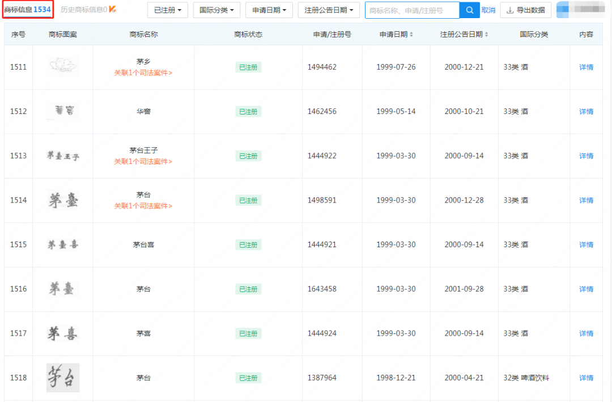The height and width of the screenshot is (402, 612).
Task: Select registration number 1462456
Action: [322, 112]
